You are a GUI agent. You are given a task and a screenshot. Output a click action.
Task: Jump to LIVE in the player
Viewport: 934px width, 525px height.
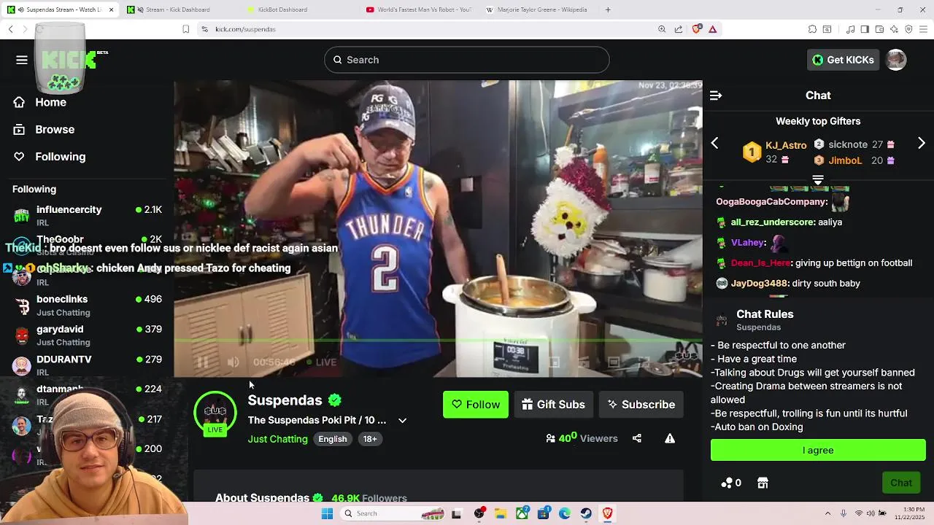(x=322, y=362)
